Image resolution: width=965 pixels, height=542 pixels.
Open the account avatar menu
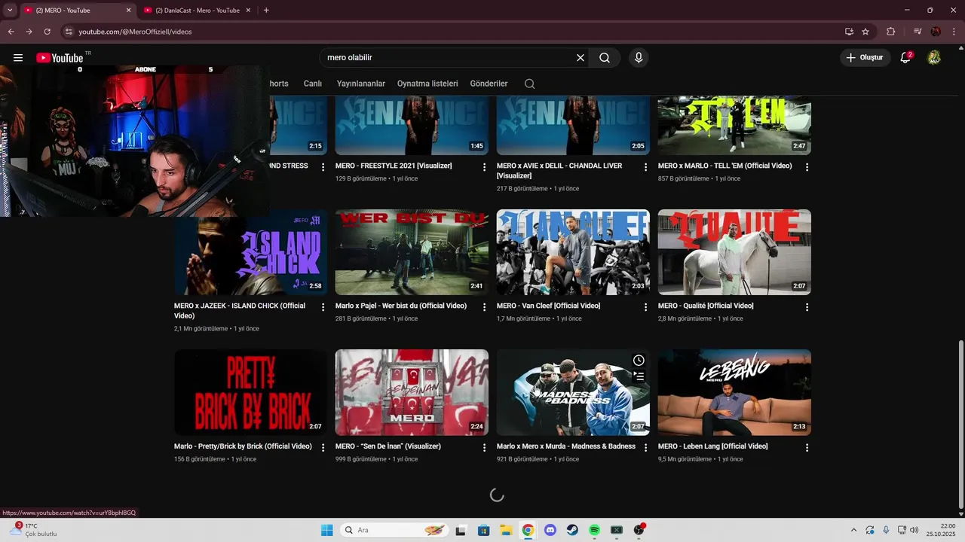click(934, 58)
